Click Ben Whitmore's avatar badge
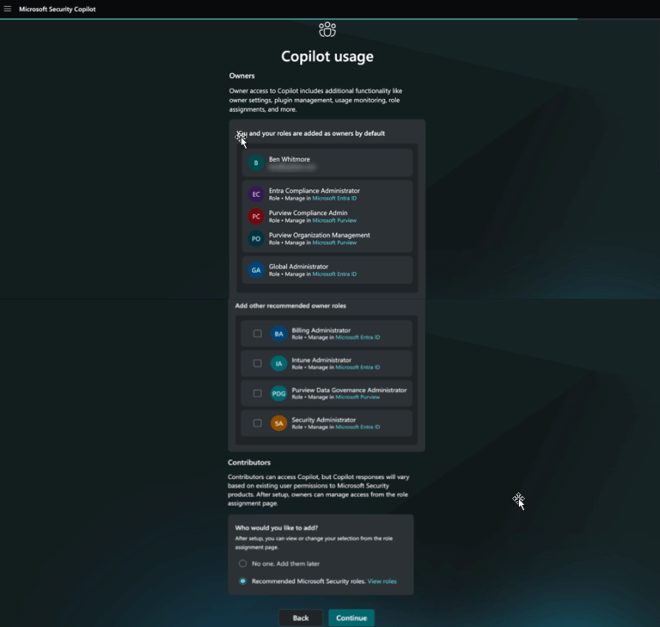Image resolution: width=660 pixels, height=627 pixels. coord(256,163)
